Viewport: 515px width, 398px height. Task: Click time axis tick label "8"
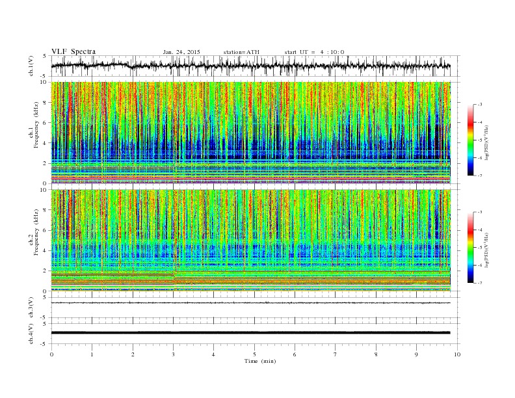[x=376, y=354]
